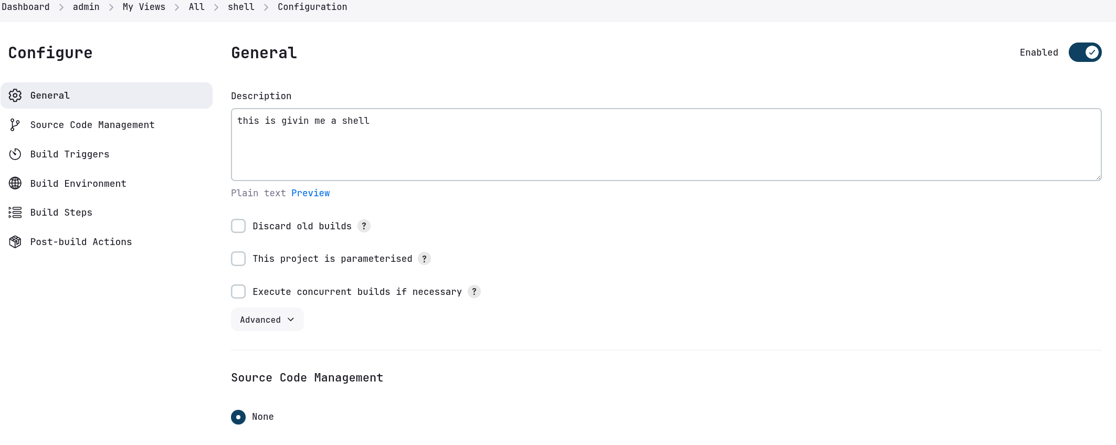Enable This project is parameterised checkbox
The image size is (1116, 445).
coord(238,259)
